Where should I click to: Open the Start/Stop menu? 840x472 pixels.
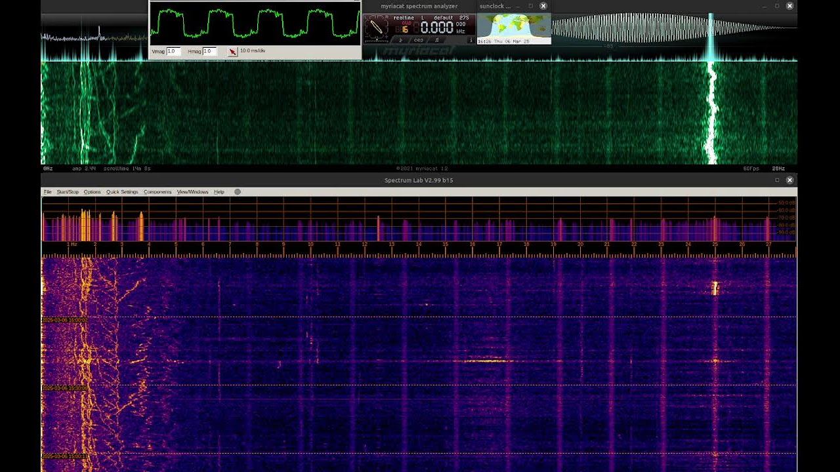pos(68,192)
